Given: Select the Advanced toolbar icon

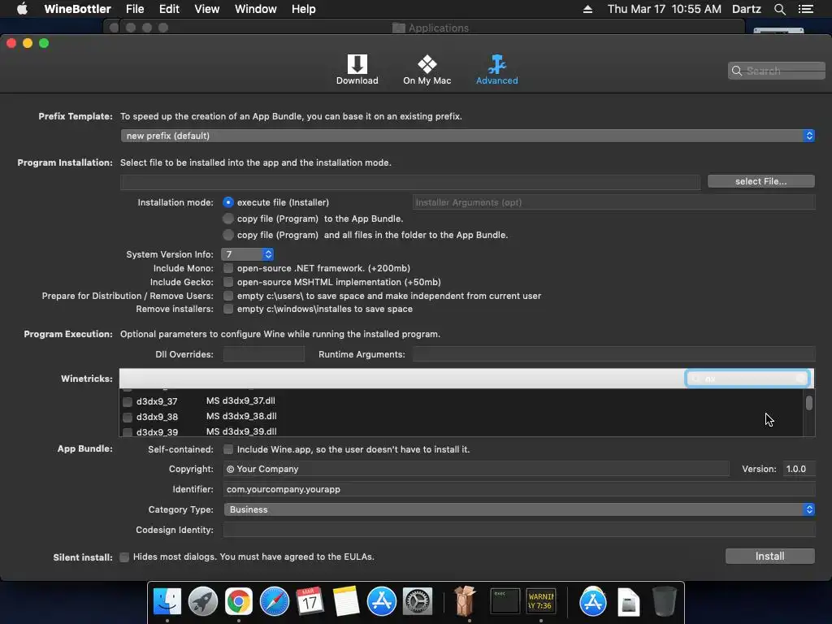Looking at the screenshot, I should (x=496, y=70).
